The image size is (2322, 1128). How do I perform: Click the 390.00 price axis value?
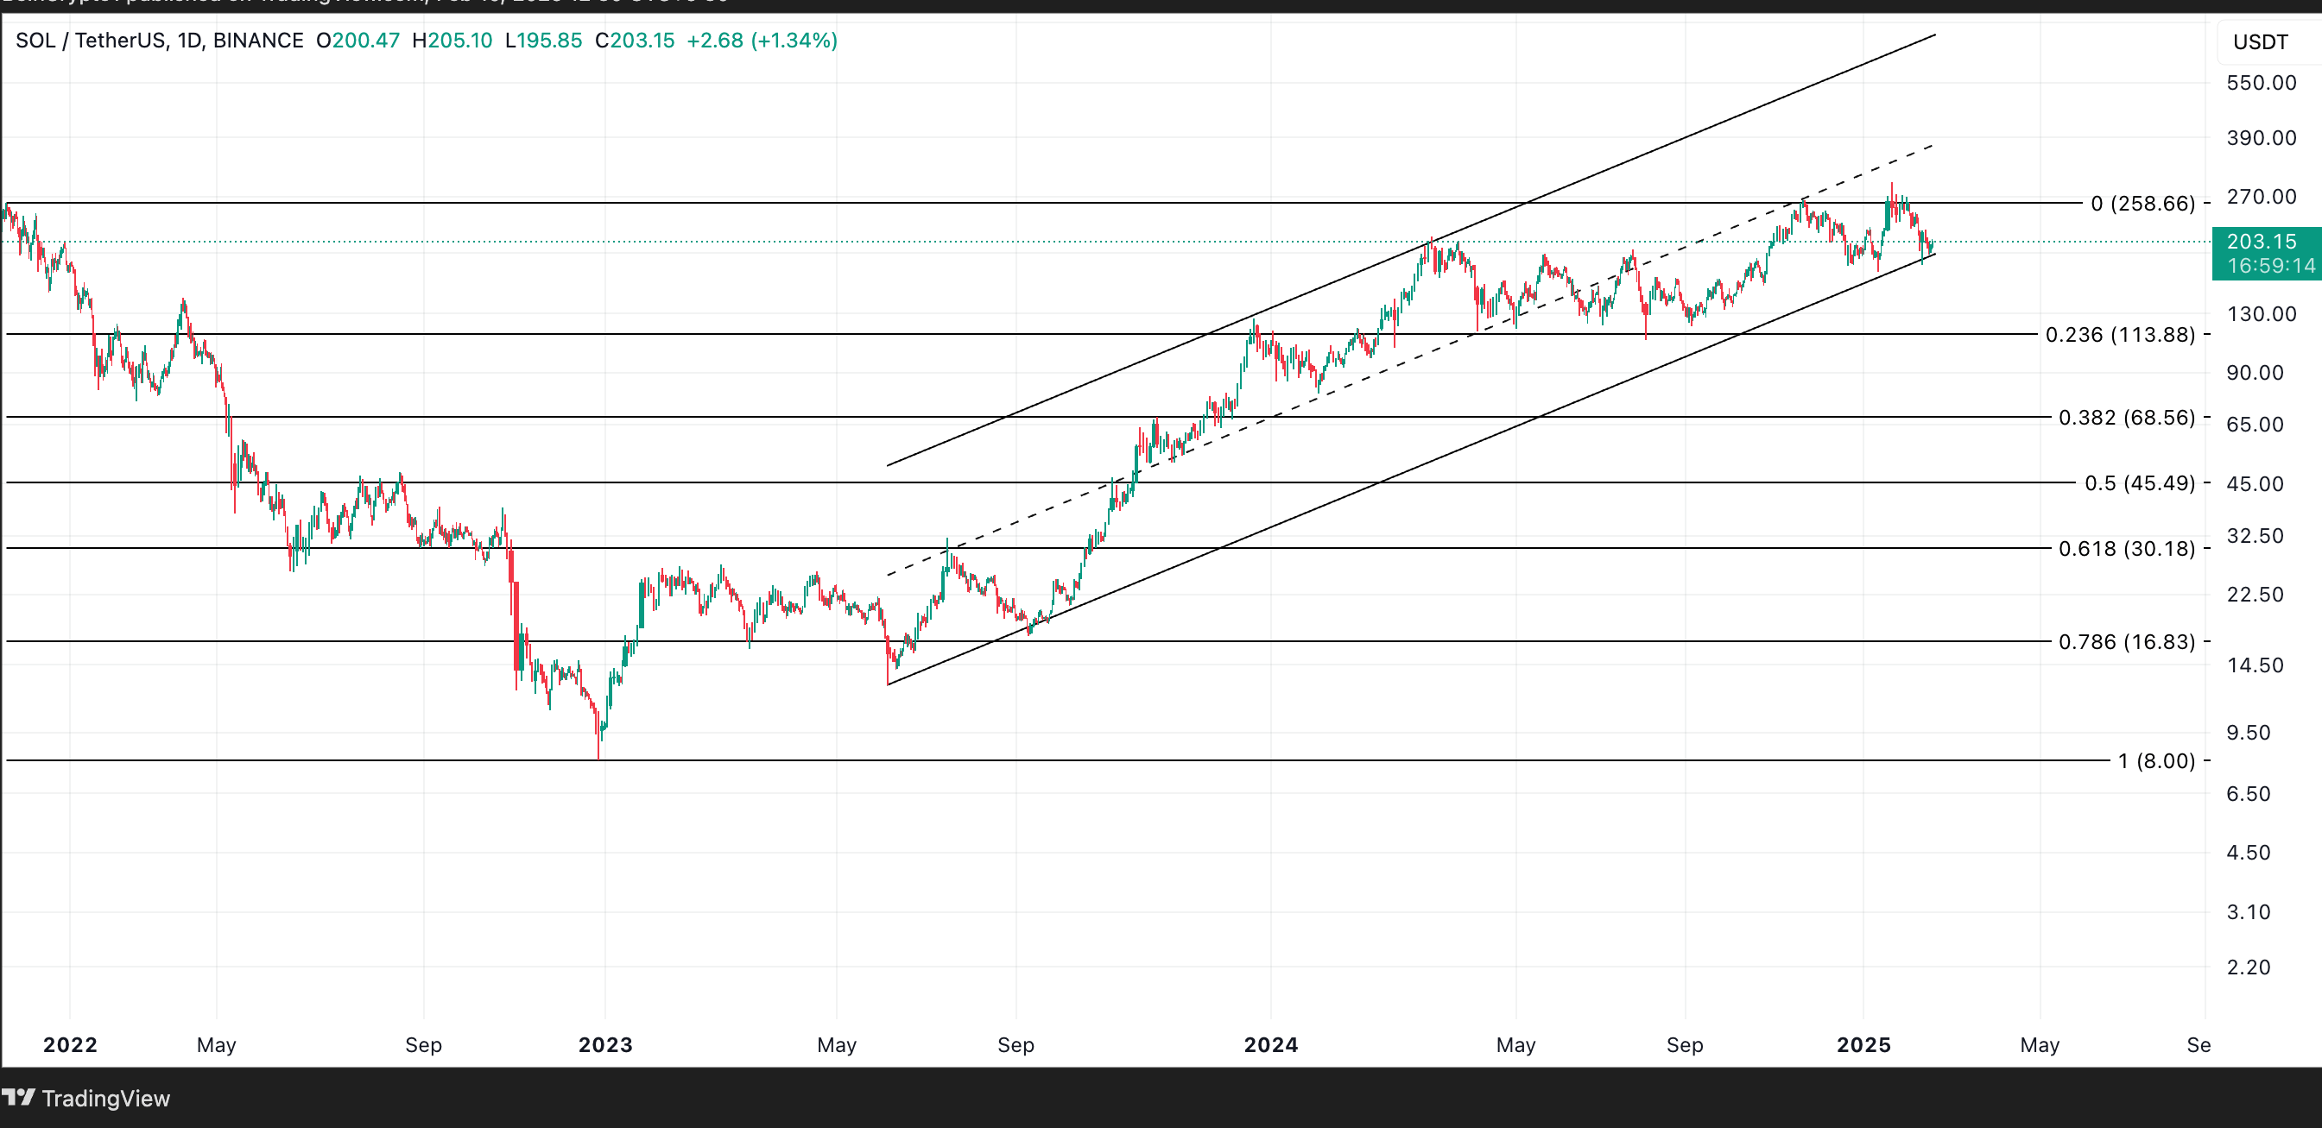(x=2261, y=138)
